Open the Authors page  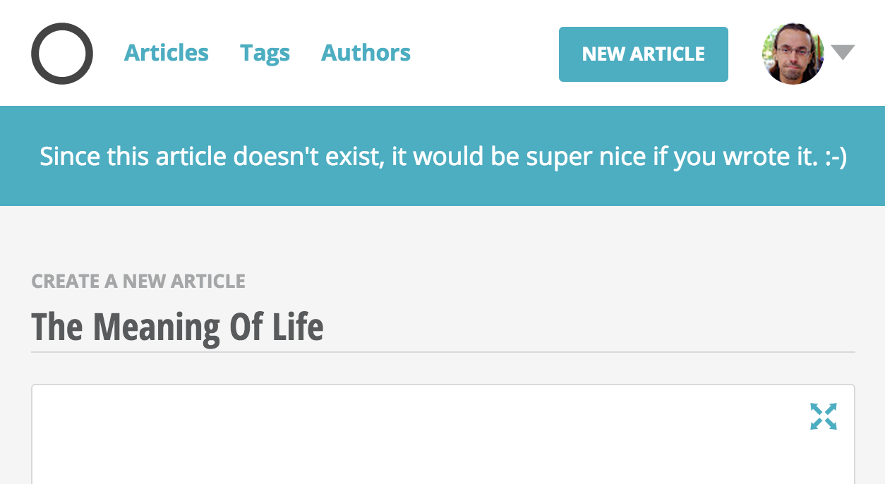(366, 52)
